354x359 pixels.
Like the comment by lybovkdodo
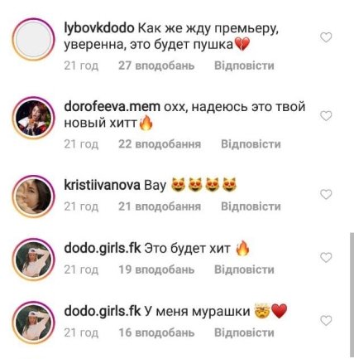pyautogui.click(x=326, y=37)
